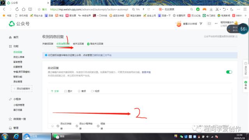Open 自动回复 in the sidebar
249x140 pixels.
18,52
